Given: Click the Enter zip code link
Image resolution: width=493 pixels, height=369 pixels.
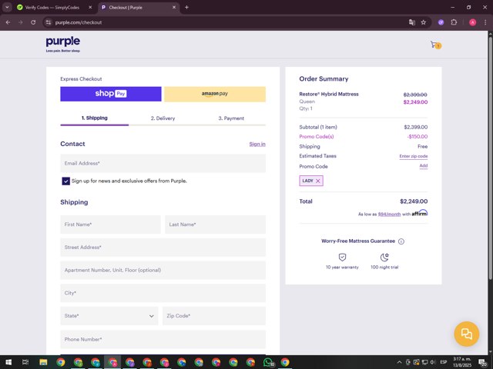Looking at the screenshot, I should pos(414,156).
